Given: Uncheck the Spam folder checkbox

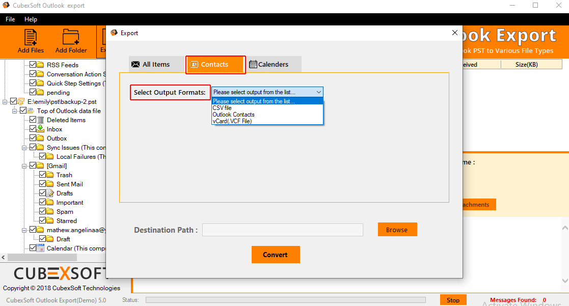Looking at the screenshot, I should point(43,212).
